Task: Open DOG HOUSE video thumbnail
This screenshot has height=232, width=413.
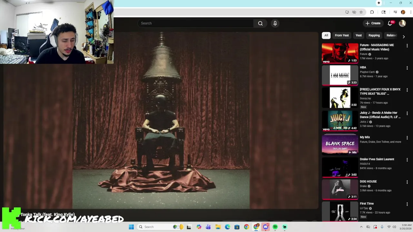Action: pyautogui.click(x=340, y=189)
